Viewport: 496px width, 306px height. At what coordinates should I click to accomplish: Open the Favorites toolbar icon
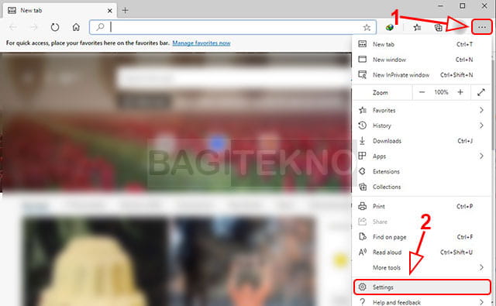click(x=417, y=28)
